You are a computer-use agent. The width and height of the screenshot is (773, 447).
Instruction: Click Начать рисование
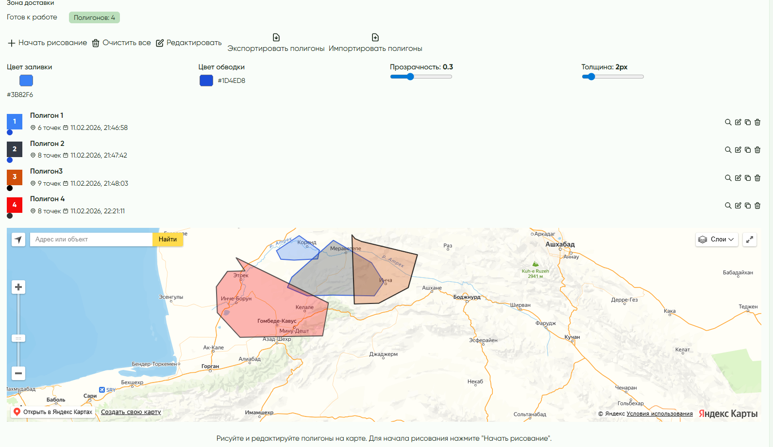[48, 43]
